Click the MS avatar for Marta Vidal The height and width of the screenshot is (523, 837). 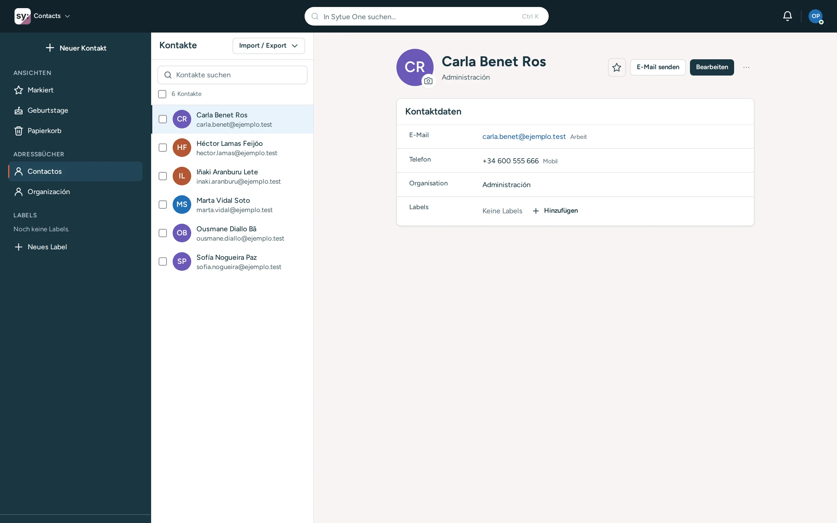(x=182, y=205)
